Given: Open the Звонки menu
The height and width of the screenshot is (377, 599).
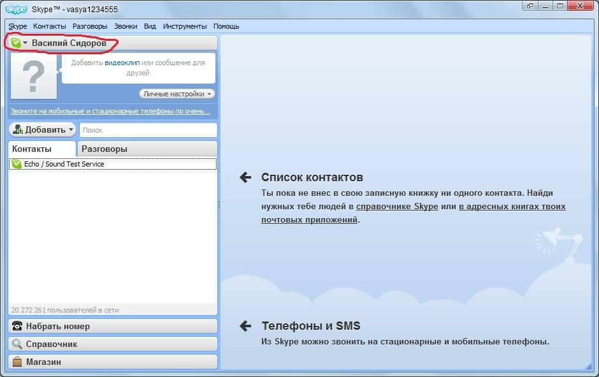Looking at the screenshot, I should 126,26.
